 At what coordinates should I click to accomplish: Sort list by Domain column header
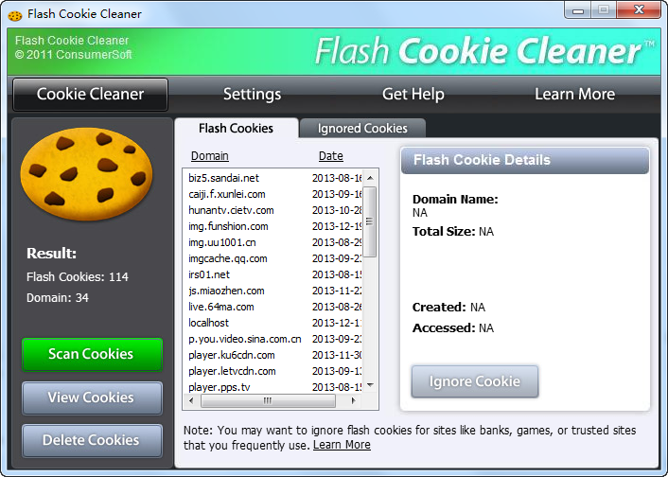(x=210, y=156)
